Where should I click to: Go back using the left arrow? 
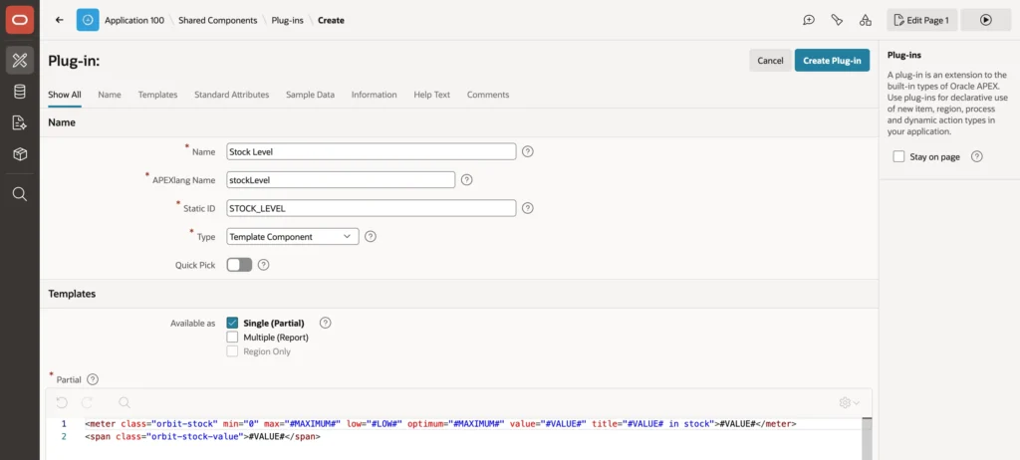click(59, 20)
